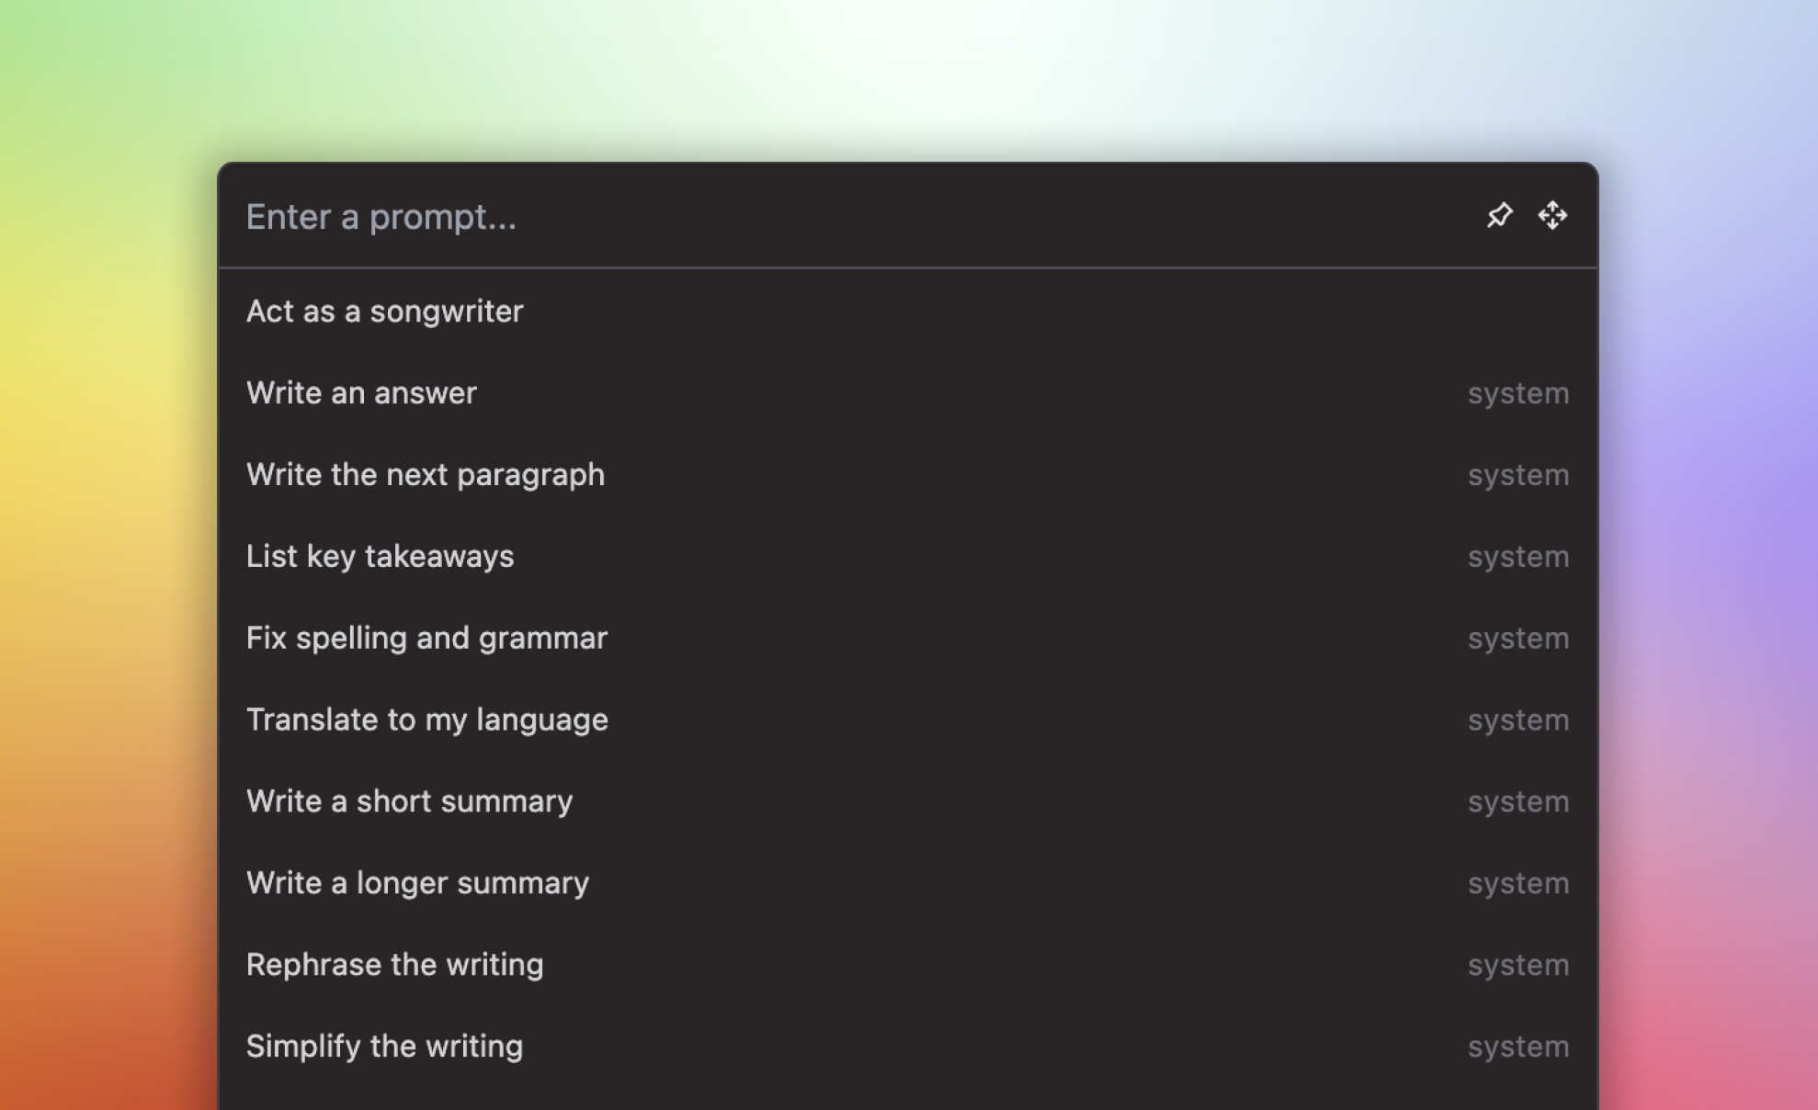The width and height of the screenshot is (1818, 1110).
Task: Click 'system' label beside Write an answer
Action: tap(1517, 393)
